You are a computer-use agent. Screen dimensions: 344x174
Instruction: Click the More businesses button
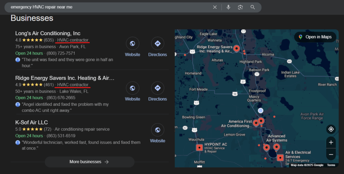click(89, 162)
